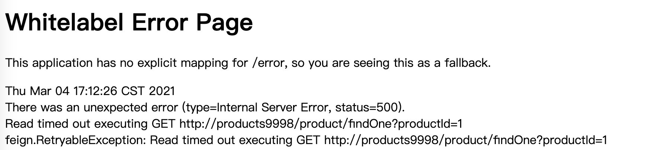Click 'GET' in the feign exception line
The width and height of the screenshot is (668, 150).
(x=308, y=140)
